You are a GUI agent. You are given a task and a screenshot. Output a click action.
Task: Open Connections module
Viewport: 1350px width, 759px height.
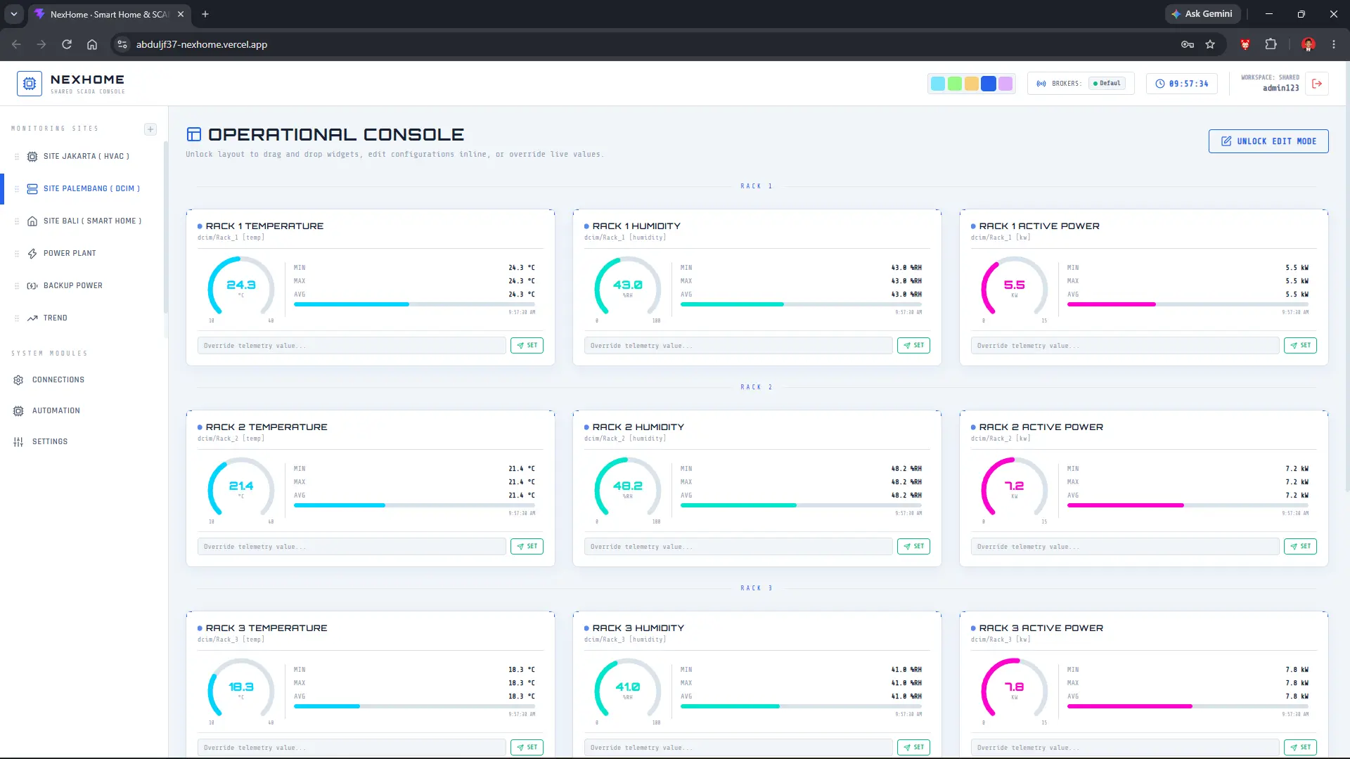point(58,380)
